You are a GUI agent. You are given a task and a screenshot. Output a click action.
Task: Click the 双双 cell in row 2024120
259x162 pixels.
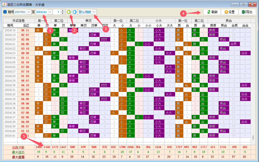coord(105,39)
